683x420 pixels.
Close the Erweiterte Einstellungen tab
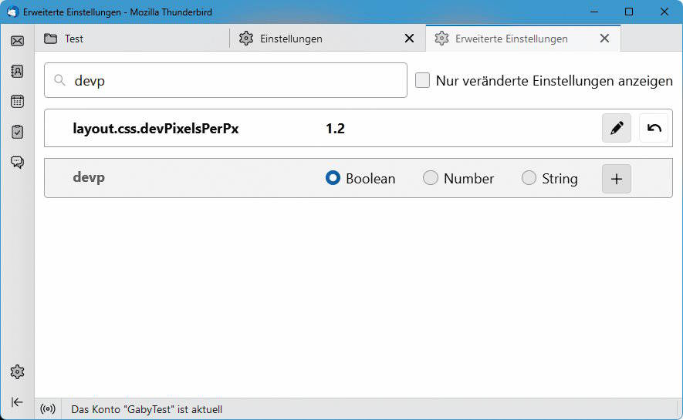point(604,39)
